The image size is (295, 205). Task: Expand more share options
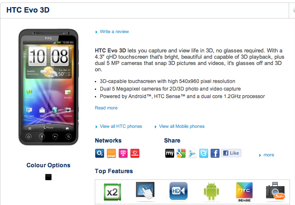[x=269, y=155]
